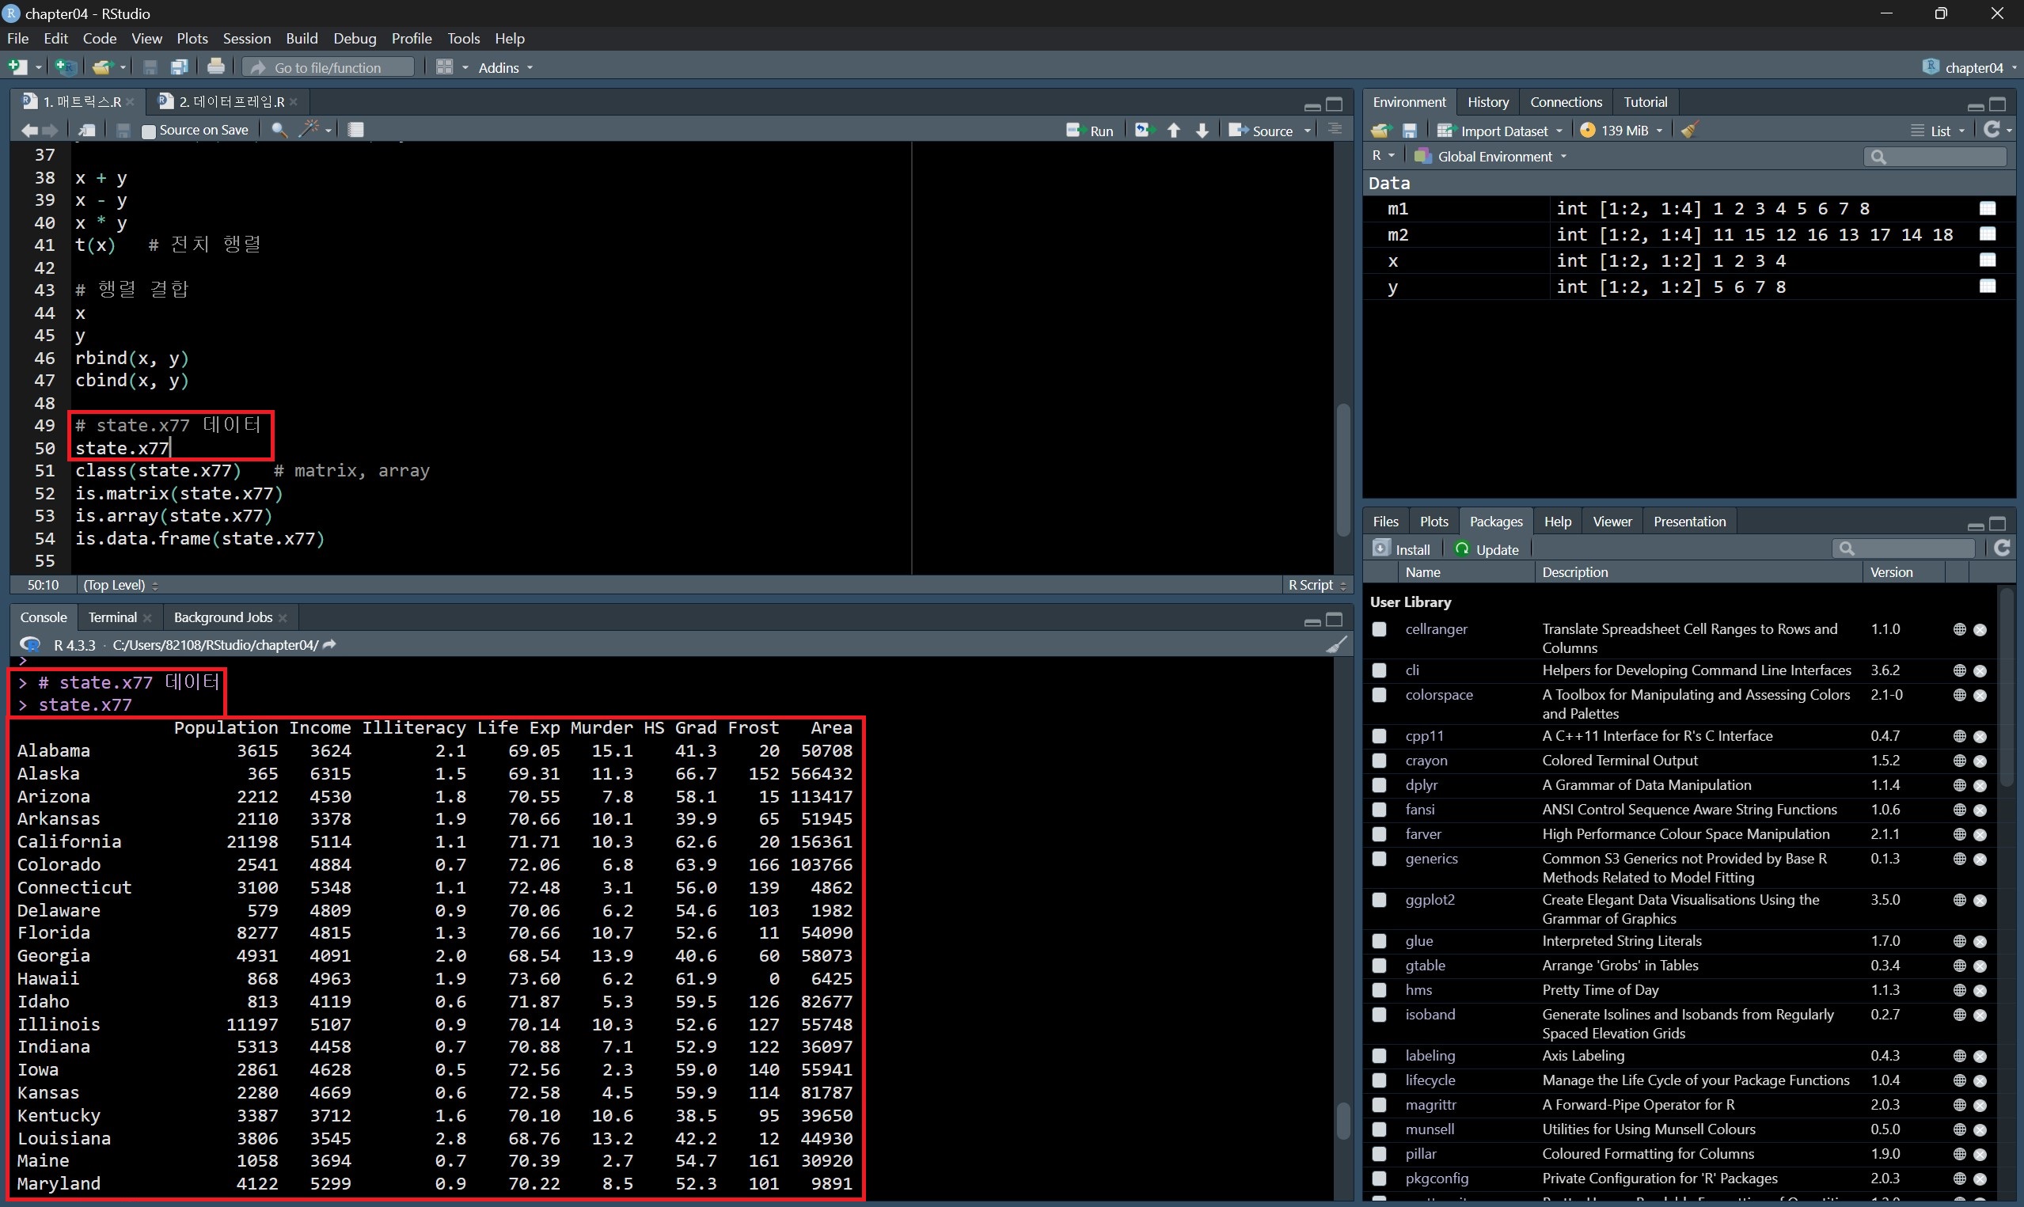2024x1207 pixels.
Task: Expand the Global Environment dropdown
Action: click(1493, 156)
